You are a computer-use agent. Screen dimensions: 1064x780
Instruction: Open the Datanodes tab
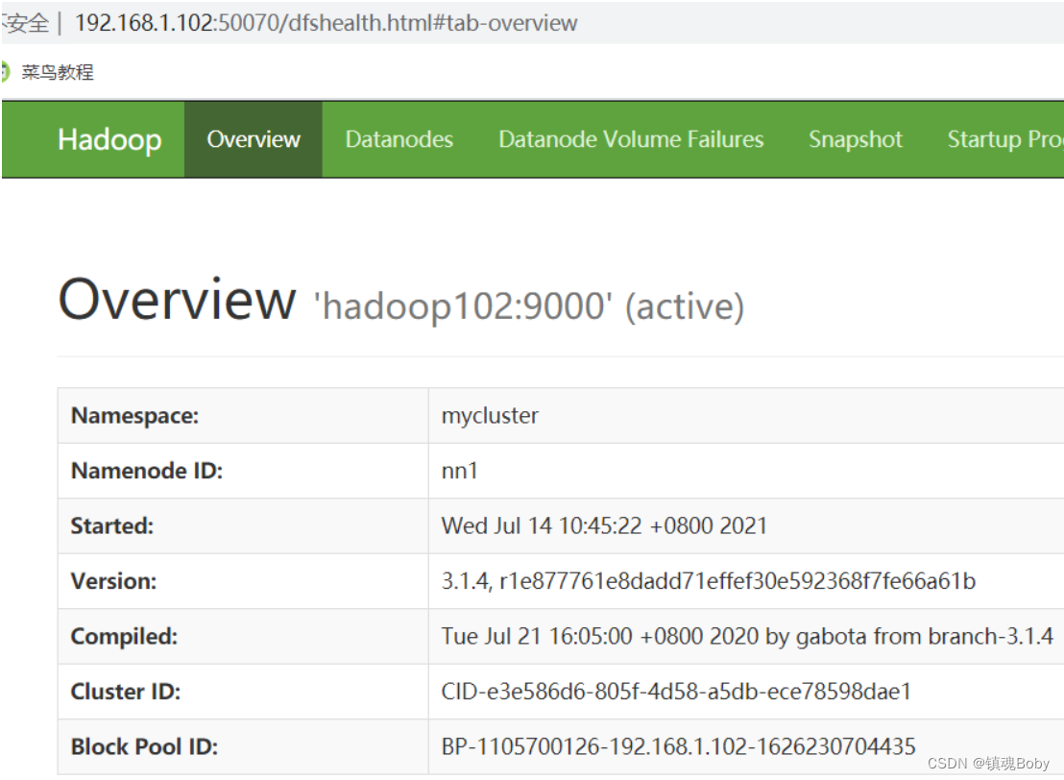click(x=399, y=139)
